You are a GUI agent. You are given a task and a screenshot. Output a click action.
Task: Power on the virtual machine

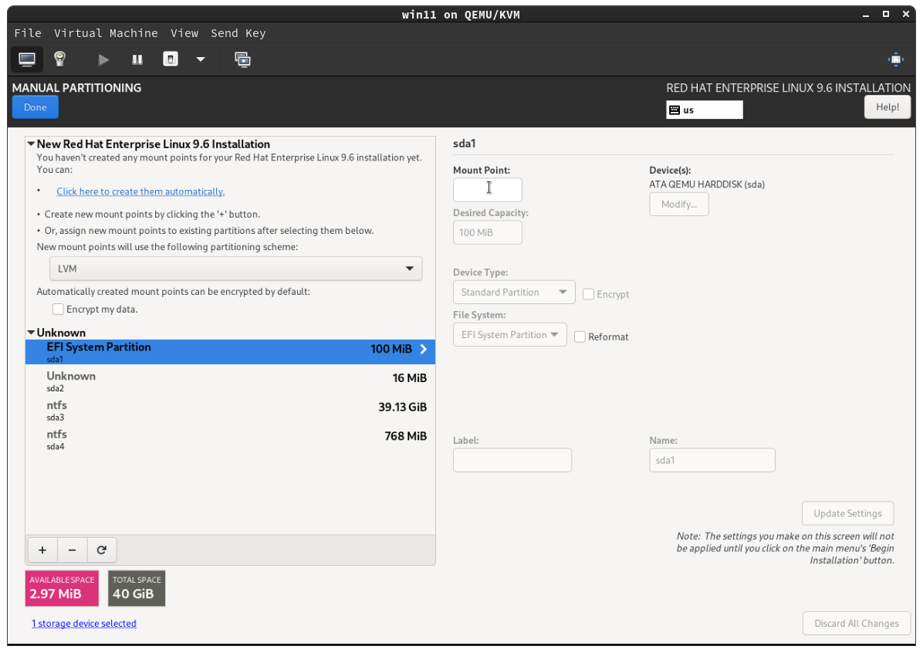[x=103, y=59]
